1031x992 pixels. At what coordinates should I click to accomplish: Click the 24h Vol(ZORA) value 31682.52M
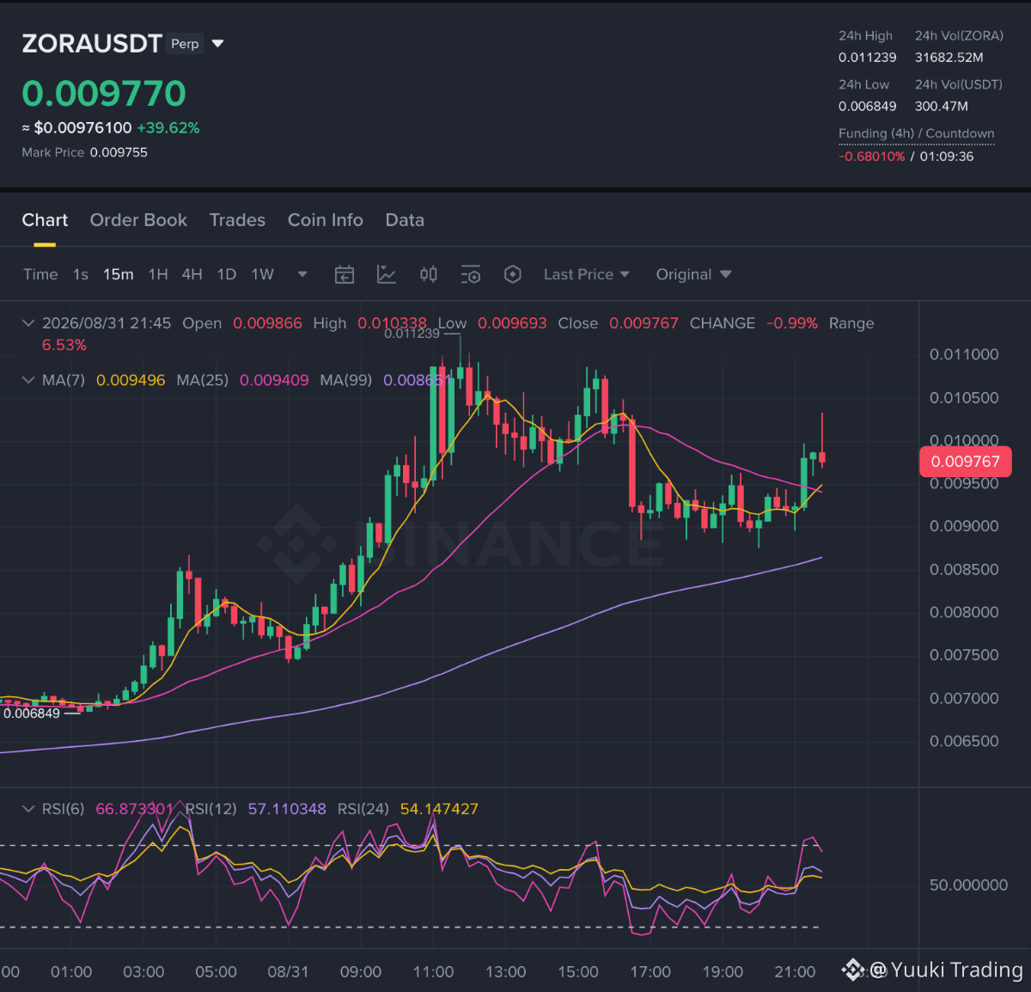pos(949,58)
